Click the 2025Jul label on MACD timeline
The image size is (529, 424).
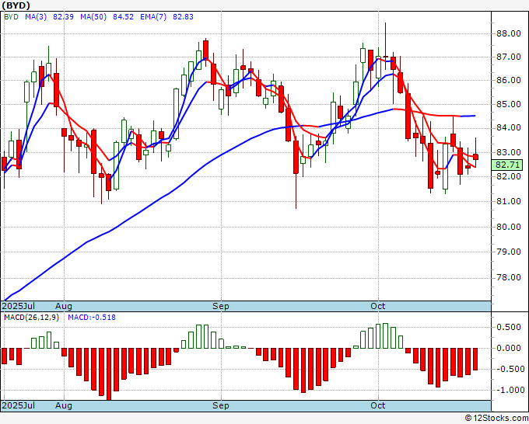(x=19, y=405)
